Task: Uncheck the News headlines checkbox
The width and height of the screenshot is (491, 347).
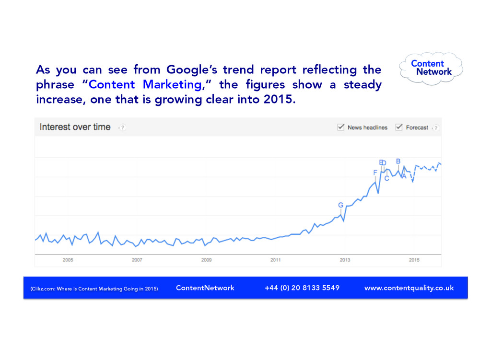Action: [x=341, y=127]
